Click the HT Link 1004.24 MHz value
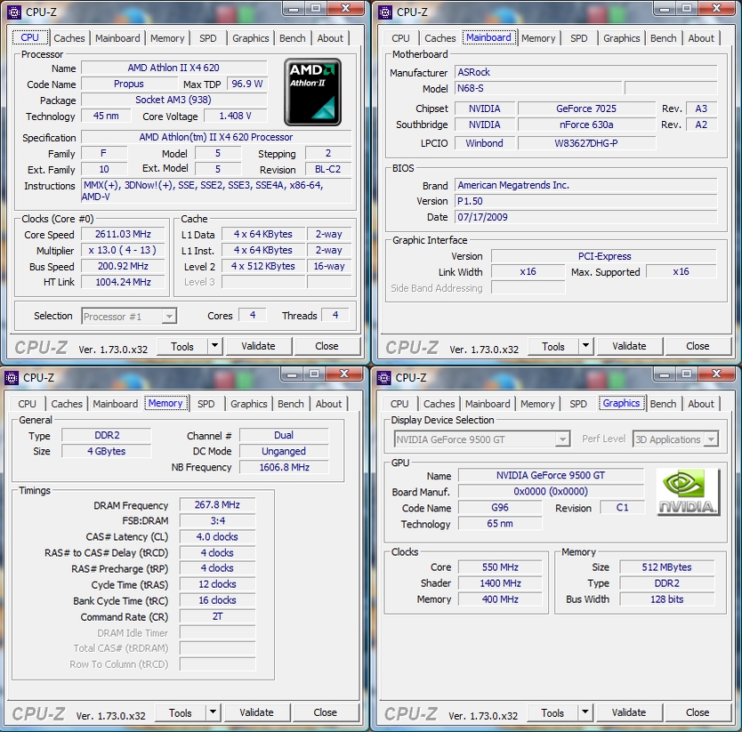Image resolution: width=742 pixels, height=732 pixels. (123, 283)
